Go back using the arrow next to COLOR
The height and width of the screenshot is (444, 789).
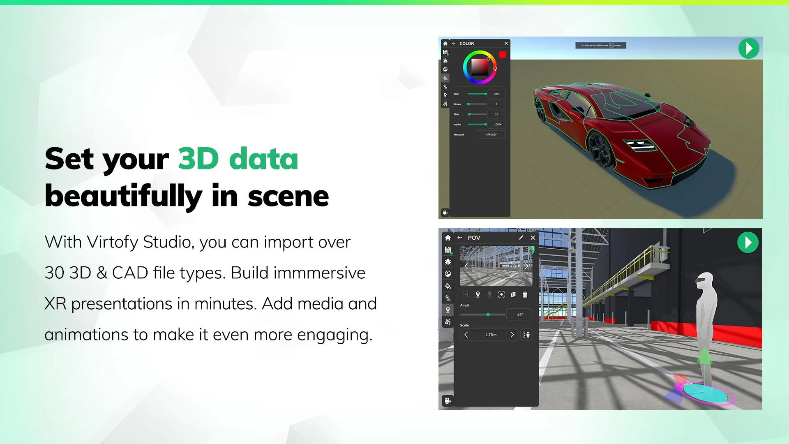pyautogui.click(x=454, y=44)
